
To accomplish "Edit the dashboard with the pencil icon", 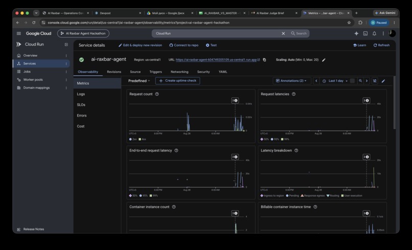I will click(x=383, y=81).
